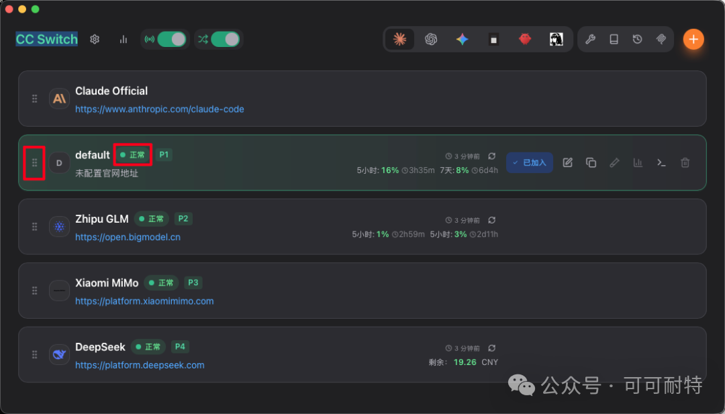Click the 正常 status badge on Zhipu GLM
The width and height of the screenshot is (725, 414).
click(x=152, y=219)
